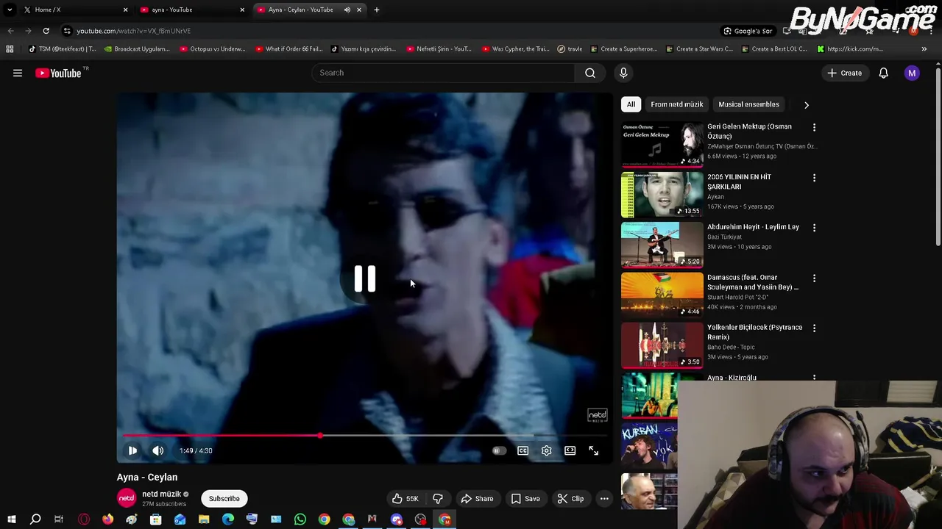Open the kick.com bookmark
The height and width of the screenshot is (529, 942).
click(850, 49)
